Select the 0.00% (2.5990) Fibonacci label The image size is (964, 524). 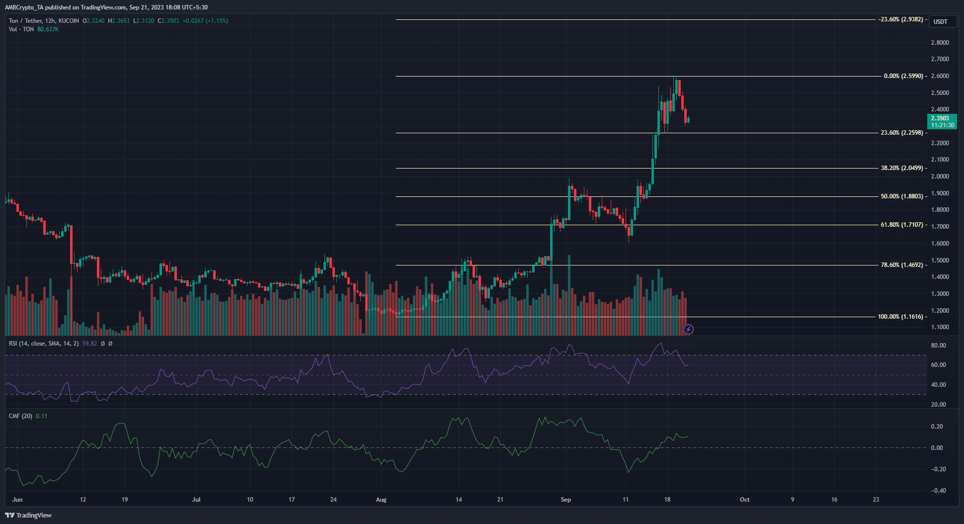pyautogui.click(x=903, y=76)
